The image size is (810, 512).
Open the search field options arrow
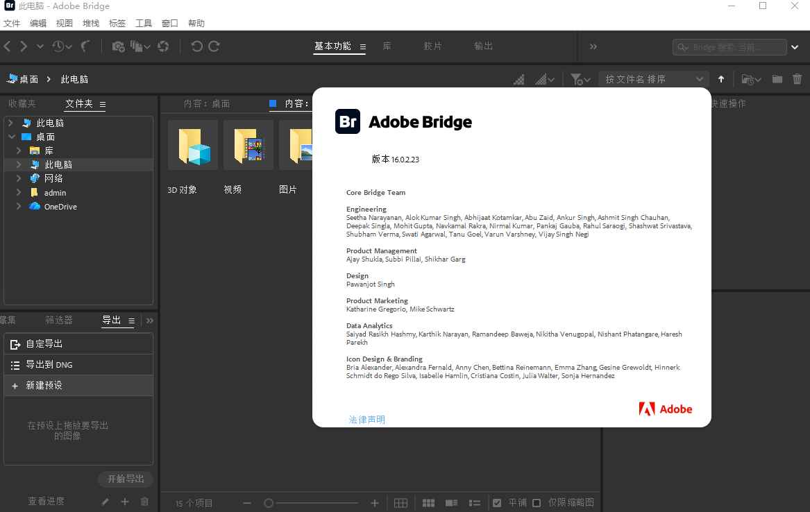[795, 47]
